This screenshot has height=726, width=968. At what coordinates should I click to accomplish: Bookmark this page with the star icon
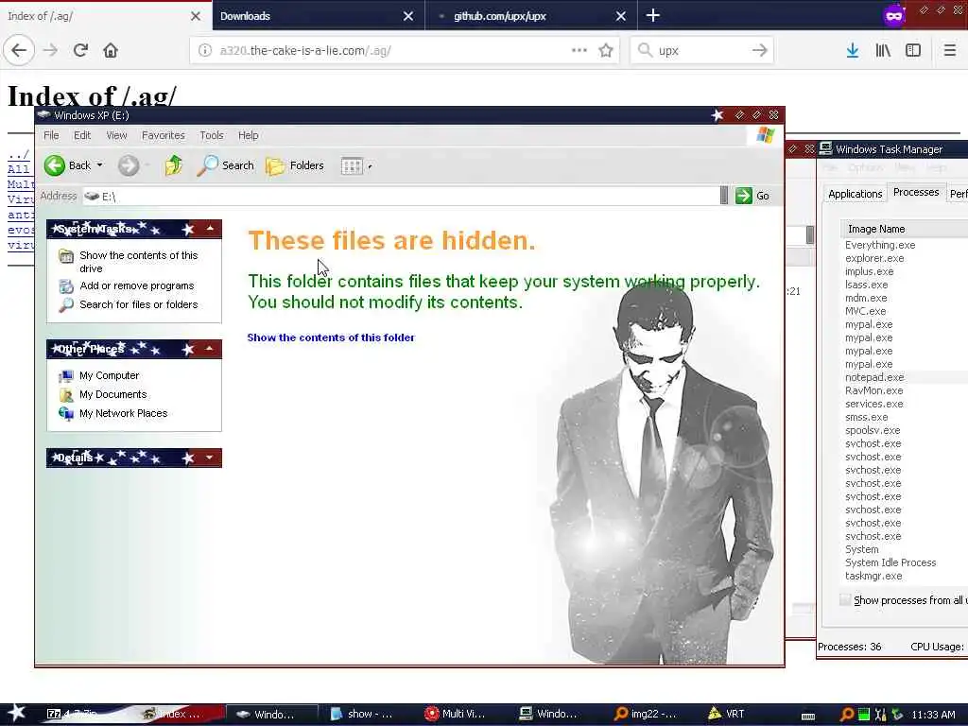tap(606, 51)
